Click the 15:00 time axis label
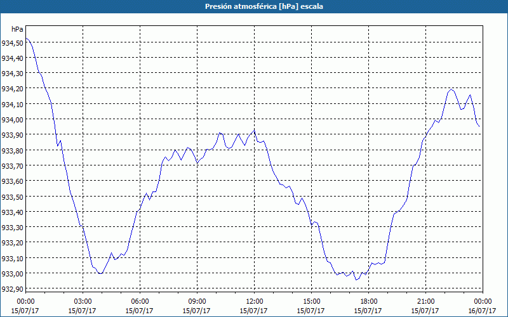This screenshot has width=508, height=317. point(311,302)
